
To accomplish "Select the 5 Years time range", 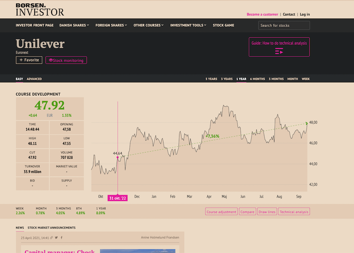I will [x=211, y=79].
